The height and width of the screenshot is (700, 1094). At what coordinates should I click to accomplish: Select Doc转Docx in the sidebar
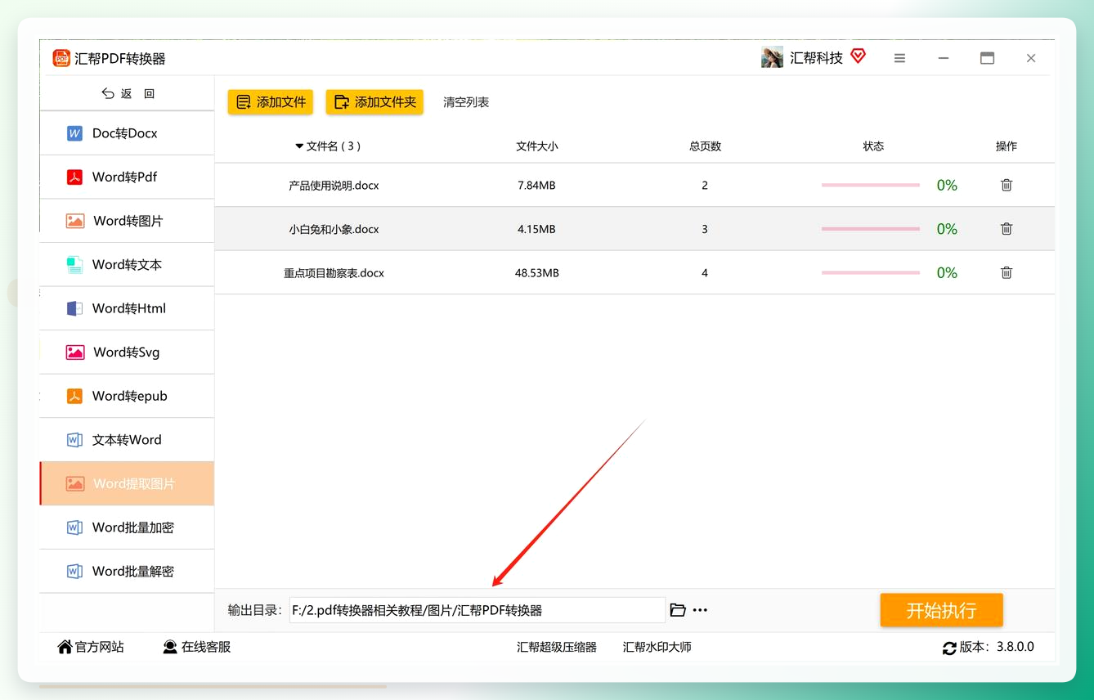(127, 132)
